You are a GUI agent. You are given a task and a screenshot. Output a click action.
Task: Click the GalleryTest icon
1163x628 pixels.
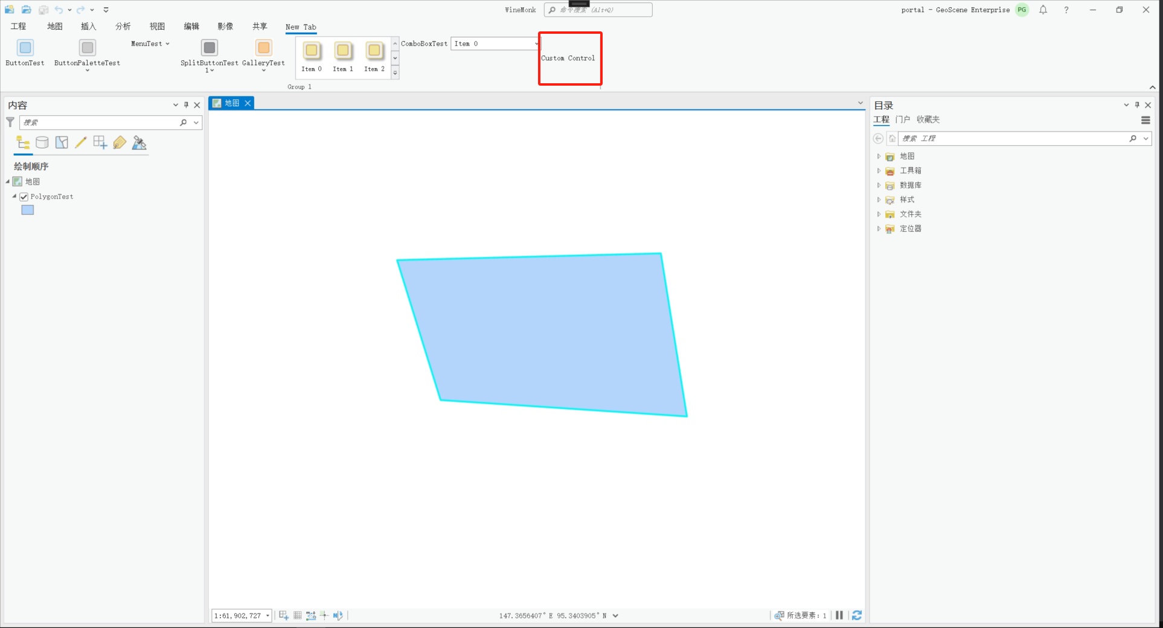coord(264,47)
